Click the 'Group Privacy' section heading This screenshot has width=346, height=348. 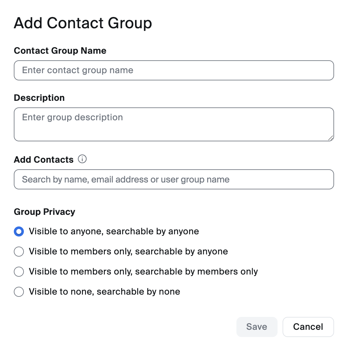[x=45, y=212]
